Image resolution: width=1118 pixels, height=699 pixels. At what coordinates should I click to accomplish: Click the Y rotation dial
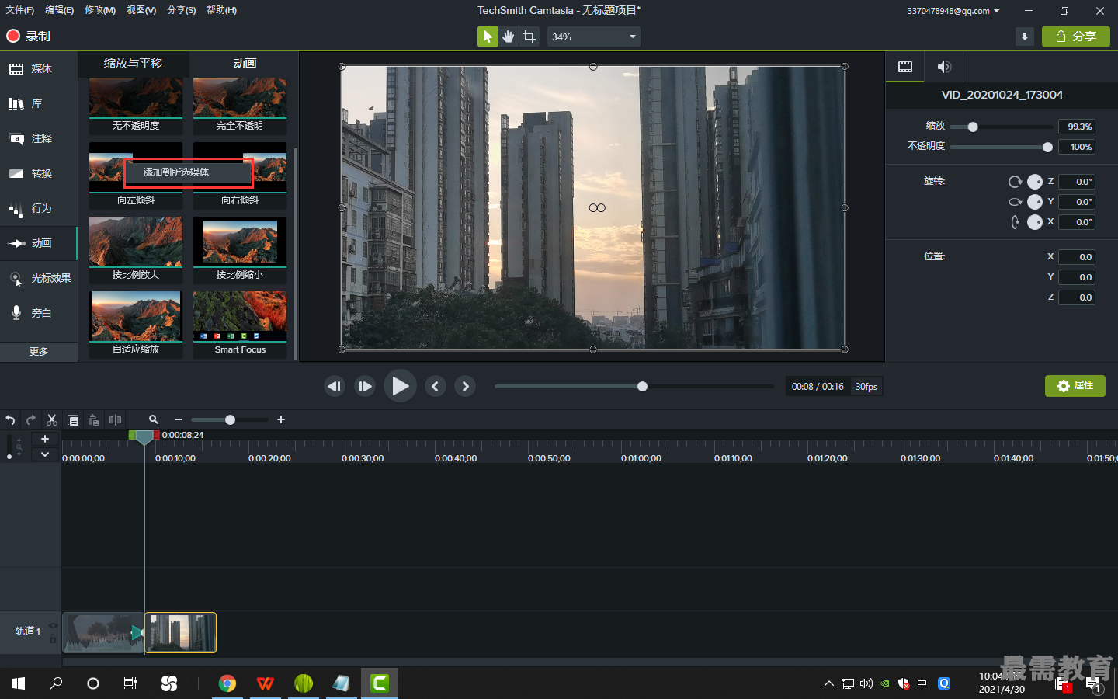pyautogui.click(x=1035, y=202)
